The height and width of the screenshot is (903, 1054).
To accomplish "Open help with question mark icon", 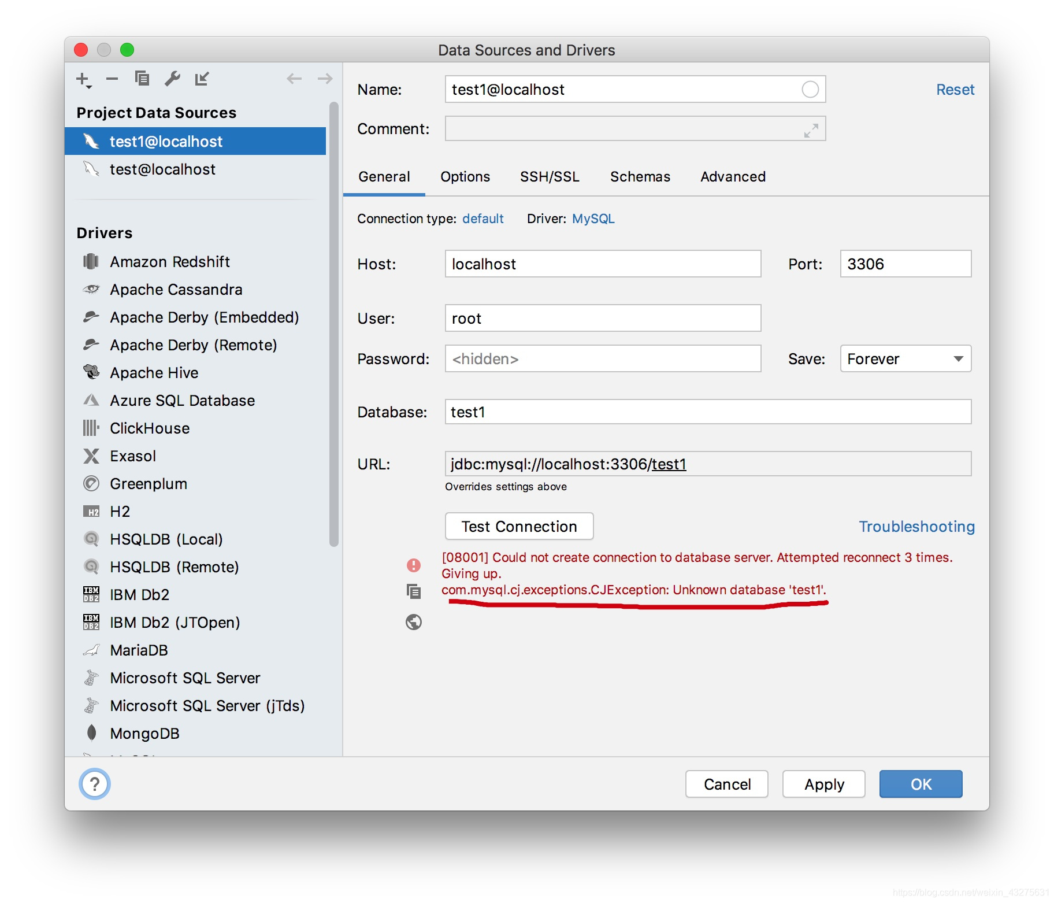I will tap(94, 784).
